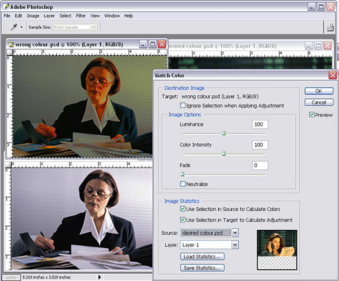Maximize the wrong colour.psd document window
339x281 pixels.
coord(152,44)
